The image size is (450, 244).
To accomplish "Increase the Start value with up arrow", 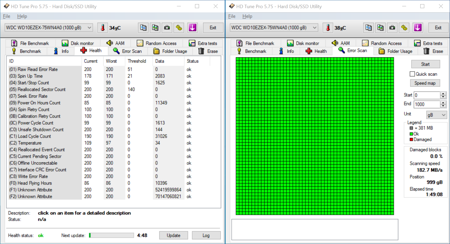I will 443,93.
